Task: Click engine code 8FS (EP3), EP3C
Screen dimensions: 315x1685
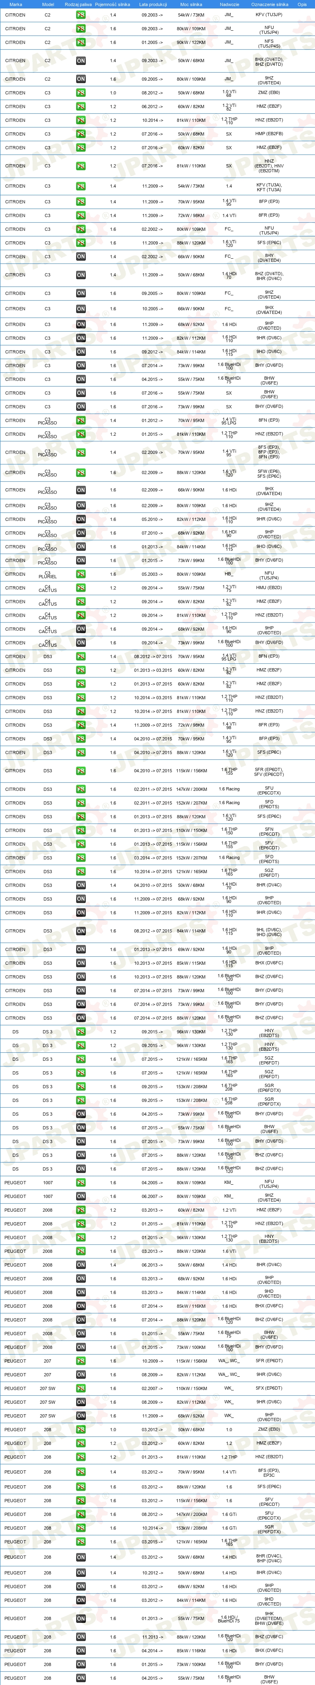Action: [269, 1472]
